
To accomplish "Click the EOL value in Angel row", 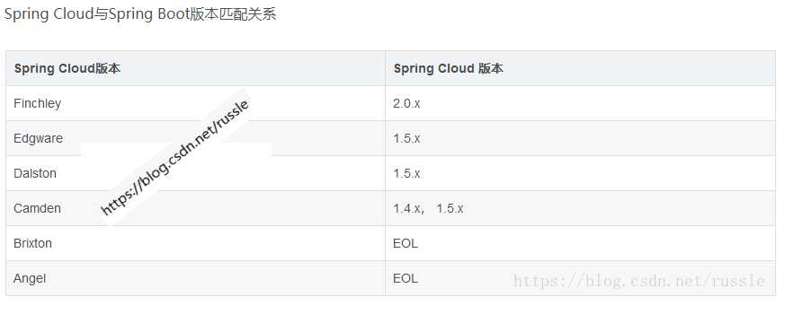I will tap(406, 278).
